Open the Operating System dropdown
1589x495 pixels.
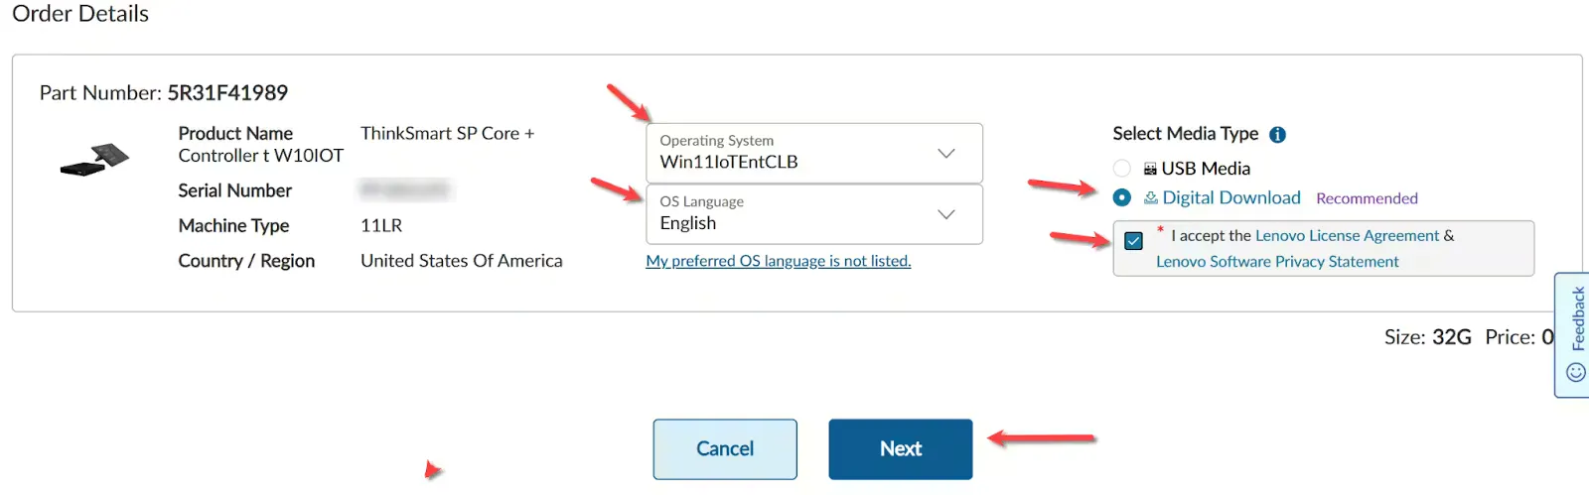point(813,153)
